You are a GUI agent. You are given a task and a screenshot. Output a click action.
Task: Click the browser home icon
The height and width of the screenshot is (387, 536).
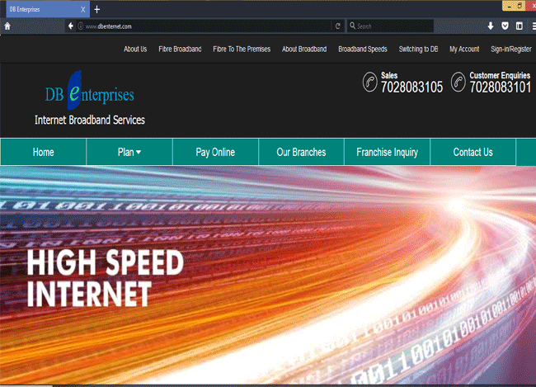[x=7, y=26]
